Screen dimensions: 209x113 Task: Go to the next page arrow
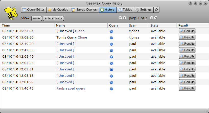tap(152, 18)
